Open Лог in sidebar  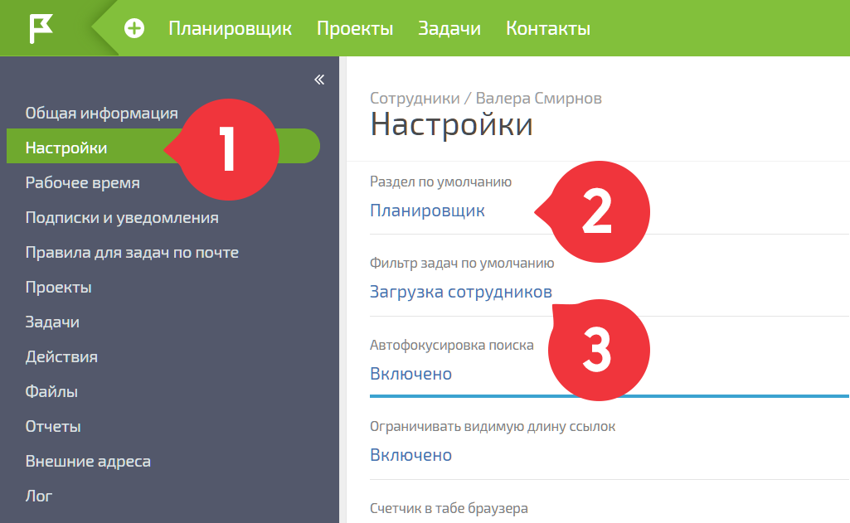tap(39, 496)
